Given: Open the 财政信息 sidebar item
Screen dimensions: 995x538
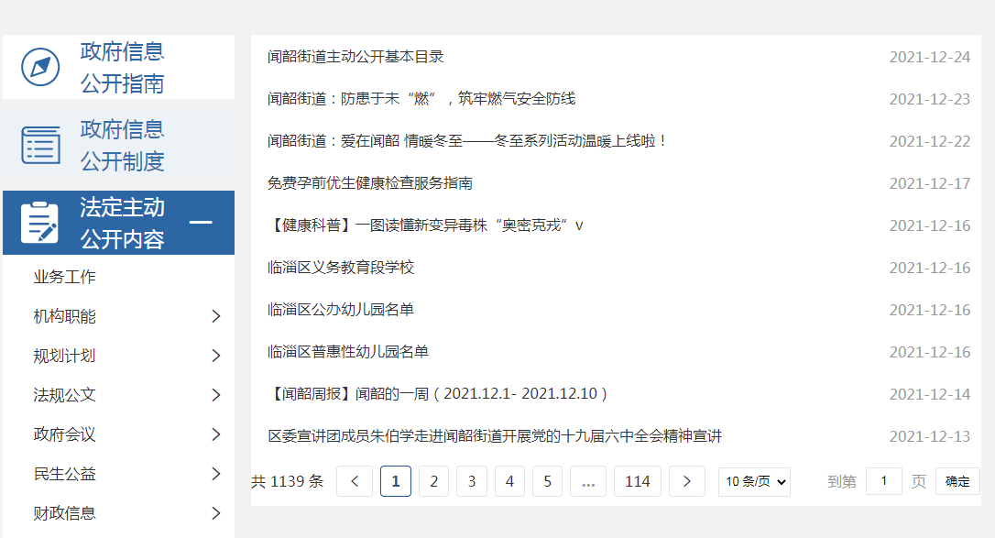Looking at the screenshot, I should (65, 513).
